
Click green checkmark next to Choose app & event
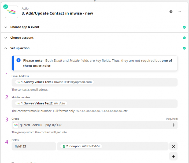tap(184, 27)
